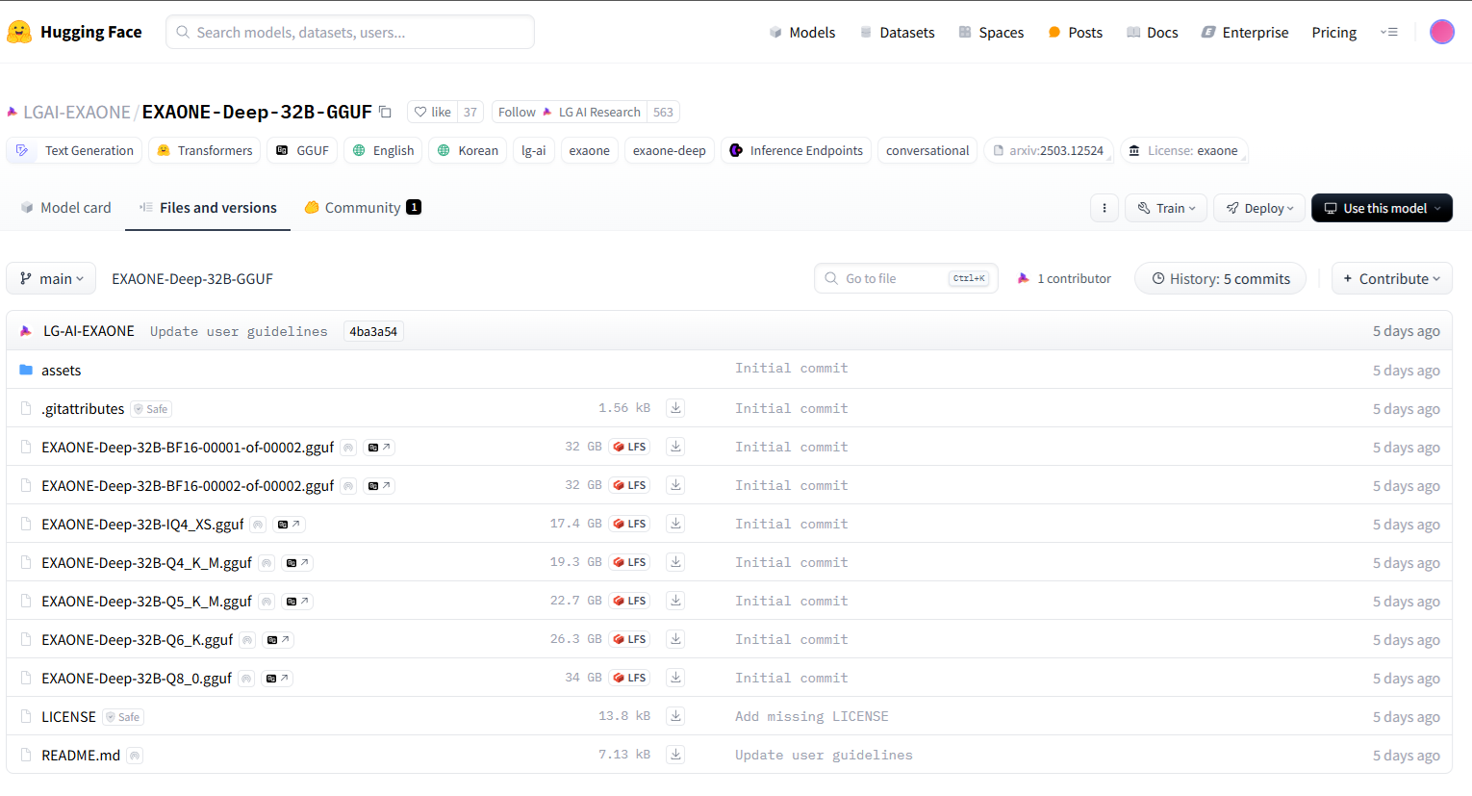Viewport: 1472px width, 796px height.
Task: Focus the Go to file input
Action: click(906, 278)
